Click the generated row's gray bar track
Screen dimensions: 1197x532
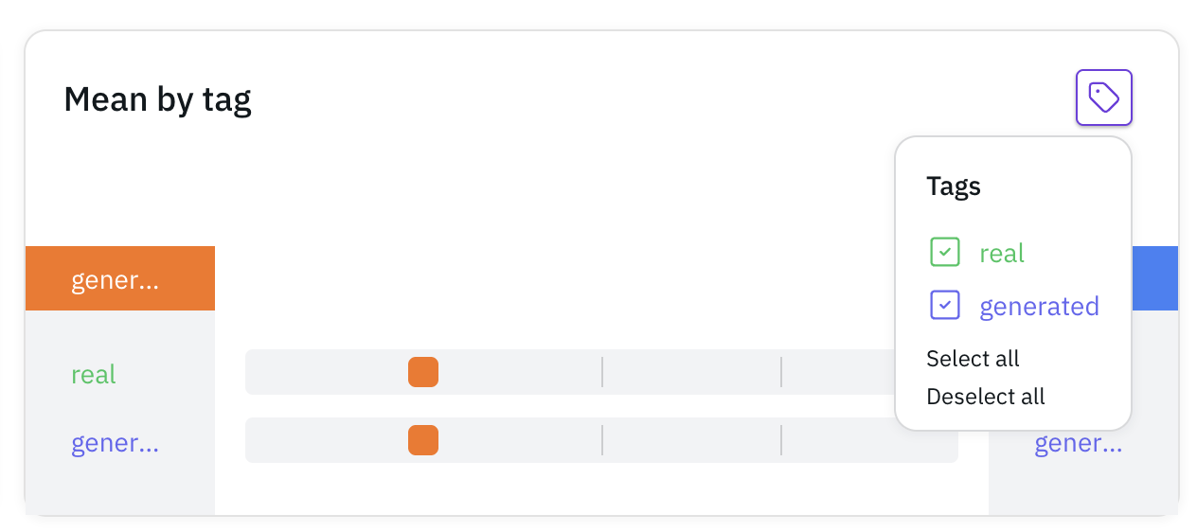click(601, 440)
